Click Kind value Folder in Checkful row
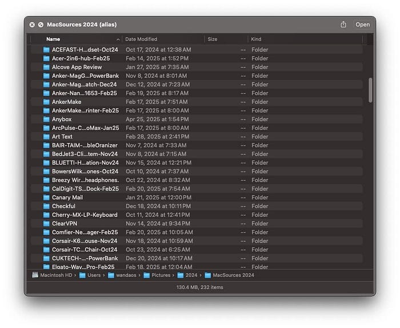Viewport: 400px width, 328px height. pyautogui.click(x=259, y=206)
